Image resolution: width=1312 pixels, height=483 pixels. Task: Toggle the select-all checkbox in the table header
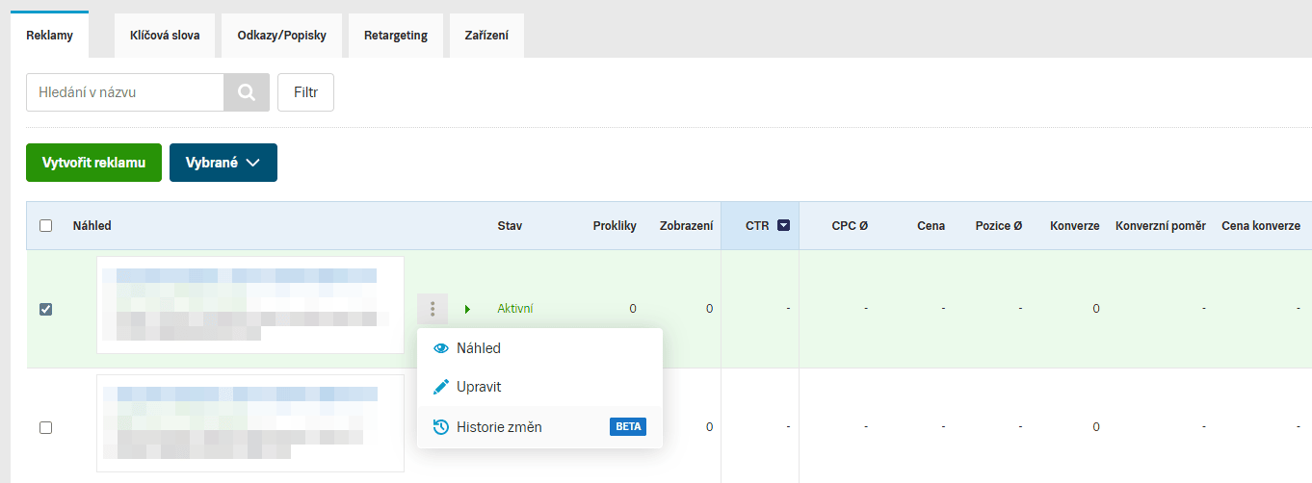pyautogui.click(x=45, y=226)
